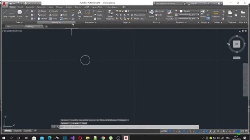Select the Polyline tool

point(12,13)
